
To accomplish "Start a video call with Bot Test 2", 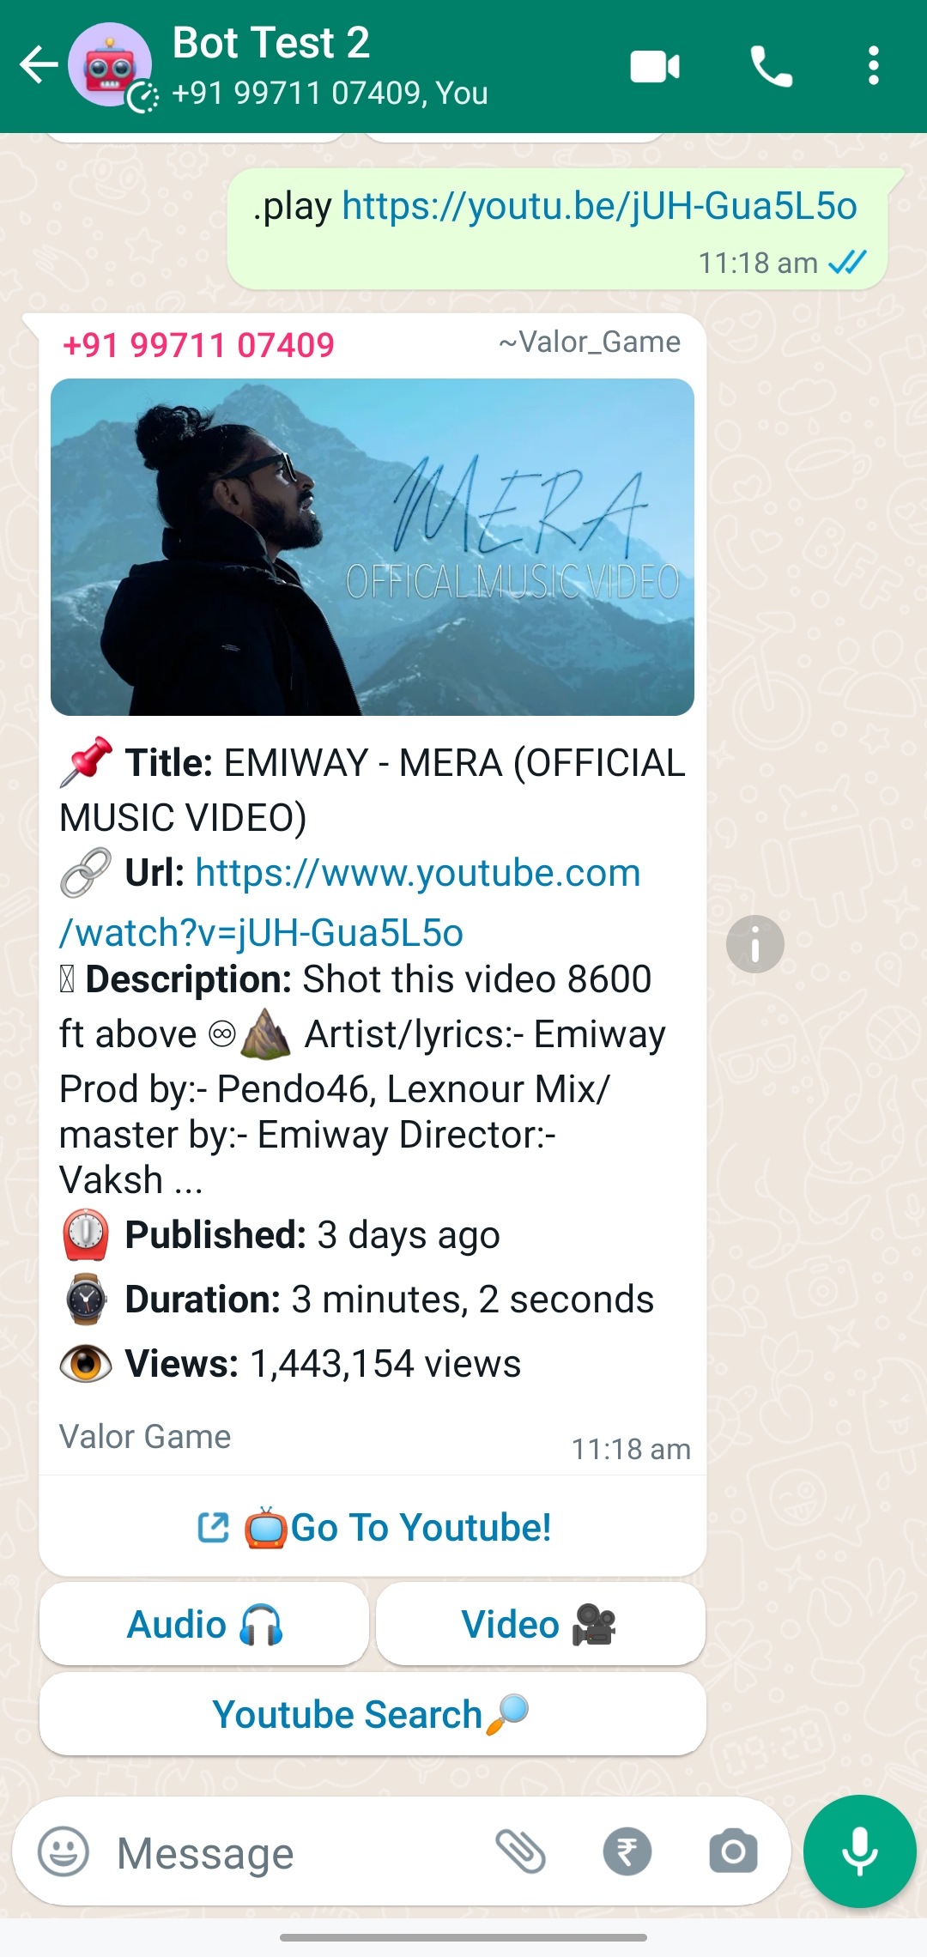I will click(x=655, y=66).
